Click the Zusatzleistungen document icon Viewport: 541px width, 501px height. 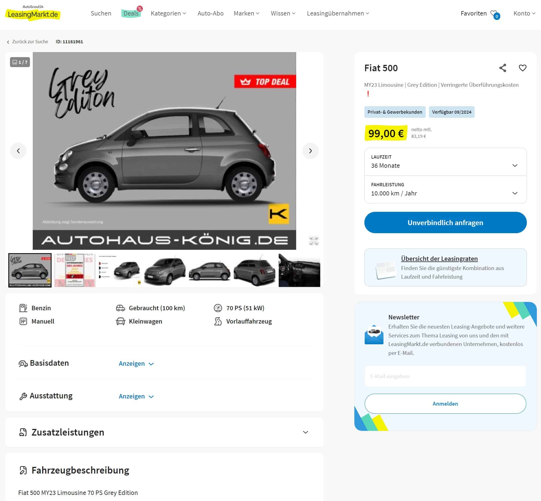coord(23,433)
